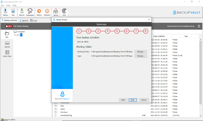
Task: Switch to the Restore tab
Action: coord(24,21)
